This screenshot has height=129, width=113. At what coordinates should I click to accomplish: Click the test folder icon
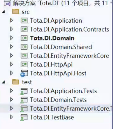pyautogui.click(x=16, y=82)
